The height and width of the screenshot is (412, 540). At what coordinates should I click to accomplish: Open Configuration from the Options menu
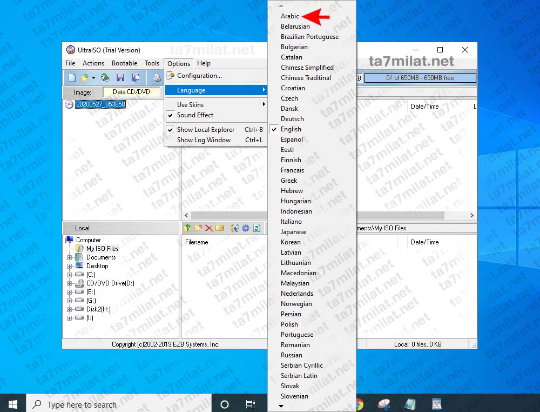(216, 76)
